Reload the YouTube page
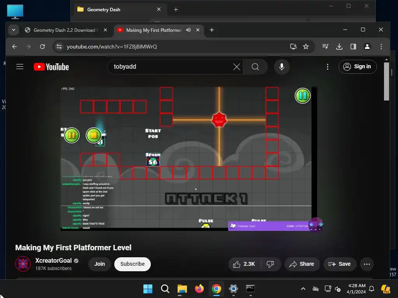Image resolution: width=398 pixels, height=298 pixels. pos(42,47)
